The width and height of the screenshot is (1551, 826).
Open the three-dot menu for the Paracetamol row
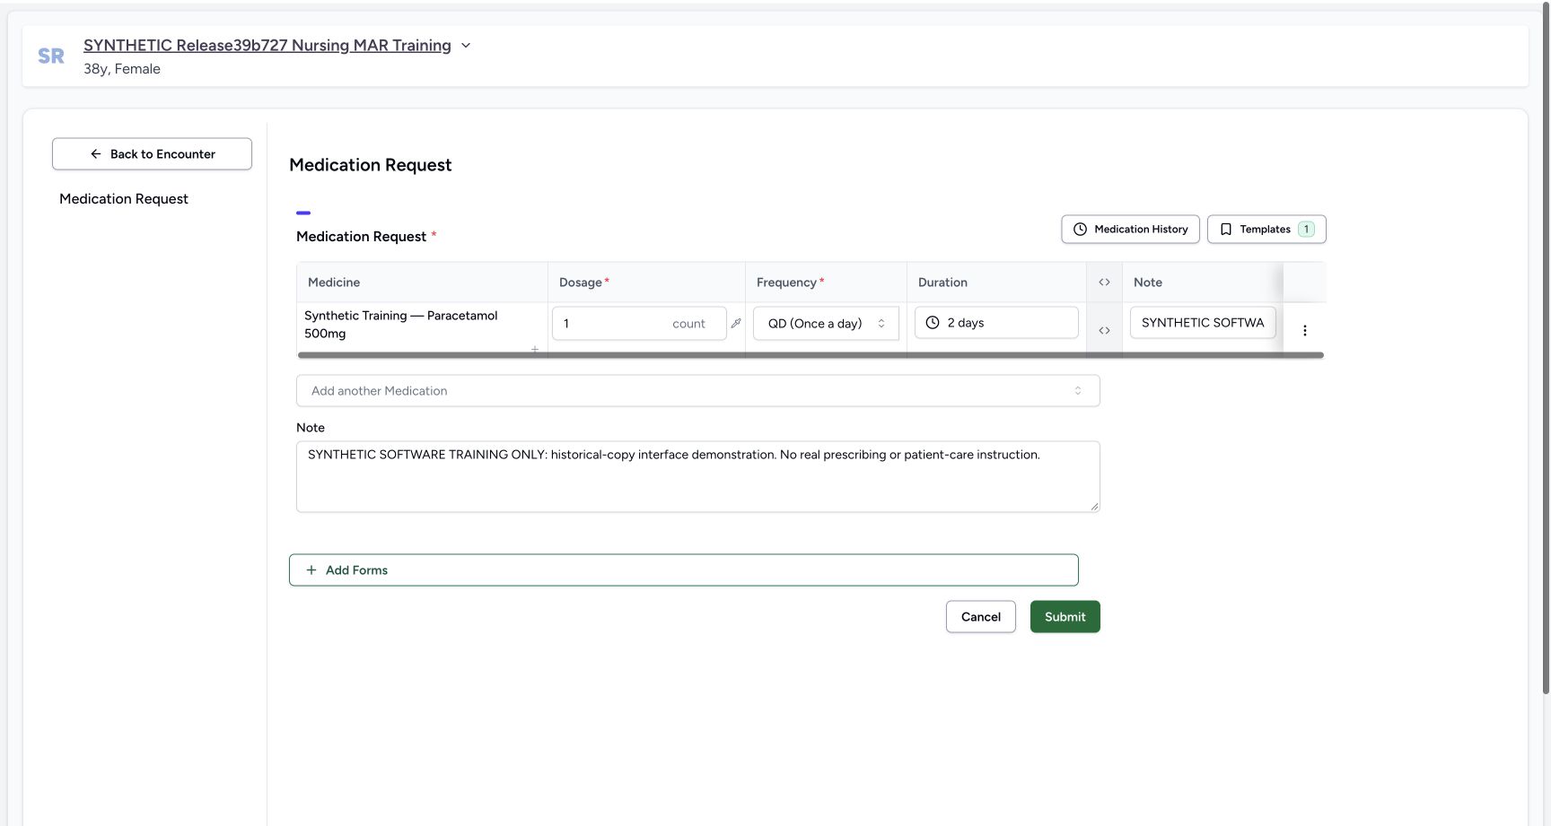pos(1305,331)
